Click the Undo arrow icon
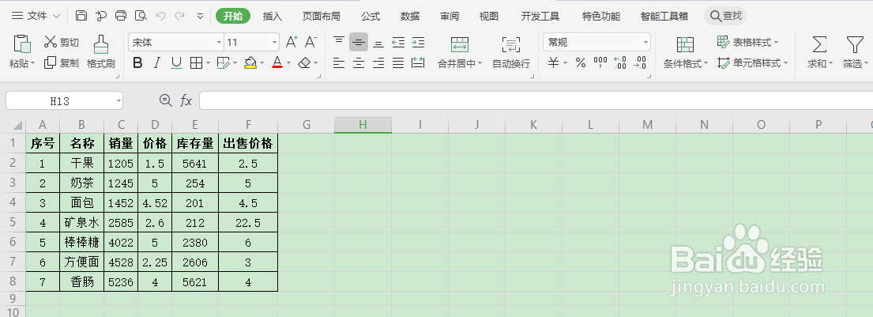This screenshot has width=873, height=317. 161,16
